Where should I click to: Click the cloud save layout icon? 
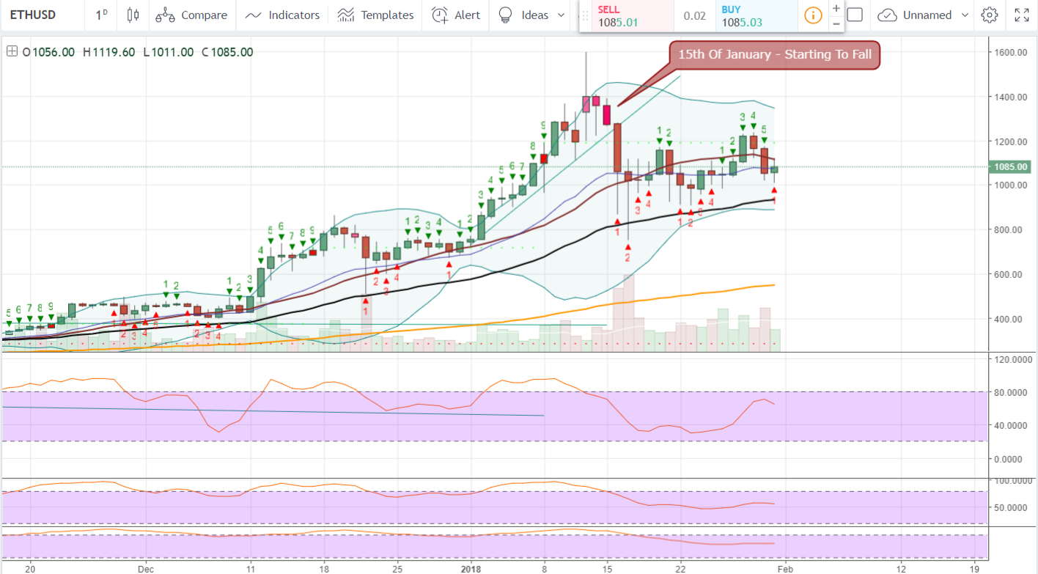[x=887, y=15]
